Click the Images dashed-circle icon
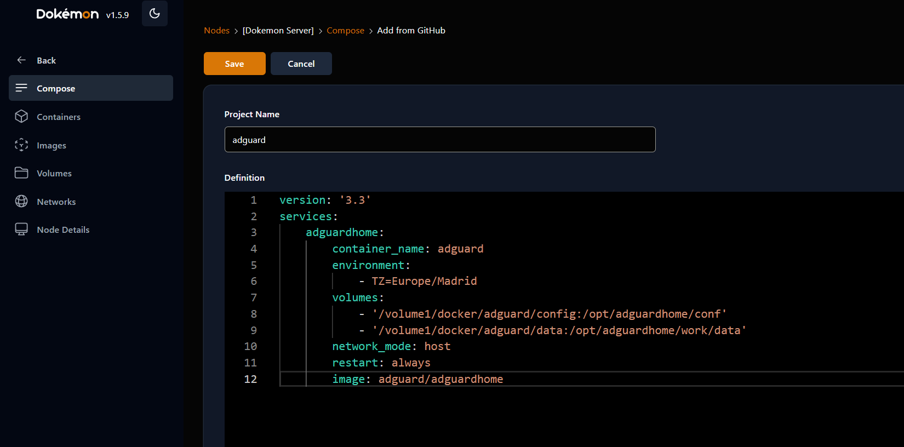The image size is (904, 447). point(21,145)
